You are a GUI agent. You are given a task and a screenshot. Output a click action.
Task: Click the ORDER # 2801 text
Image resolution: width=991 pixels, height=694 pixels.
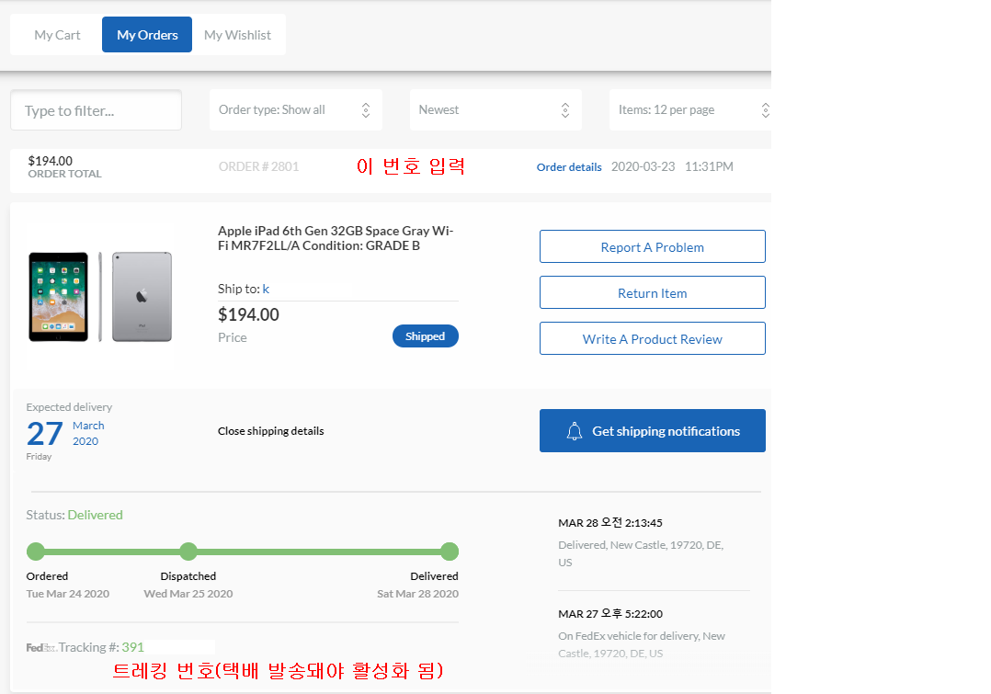[x=258, y=167]
